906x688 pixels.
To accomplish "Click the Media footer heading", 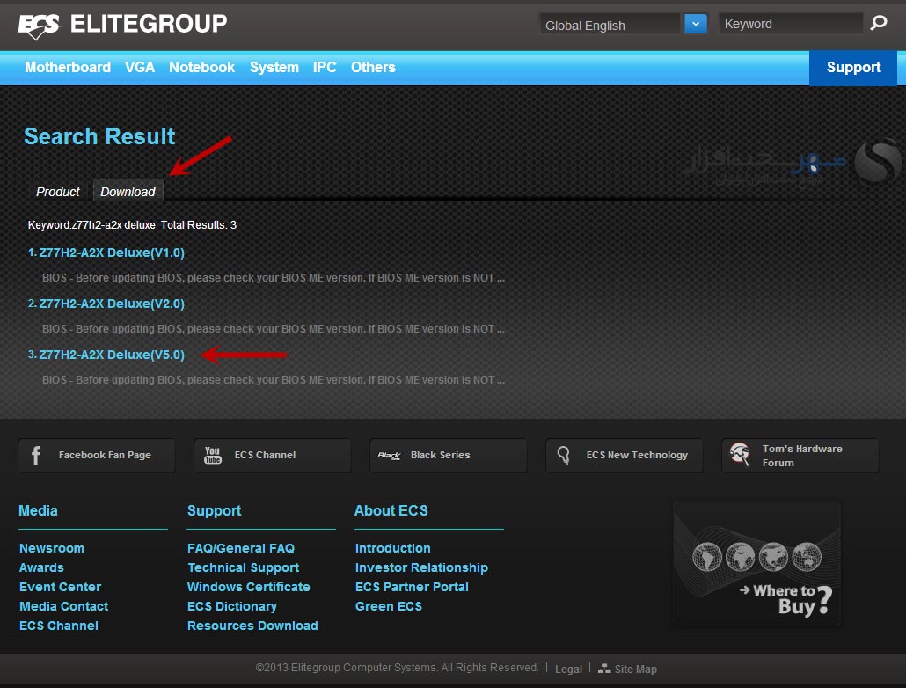I will click(x=38, y=511).
